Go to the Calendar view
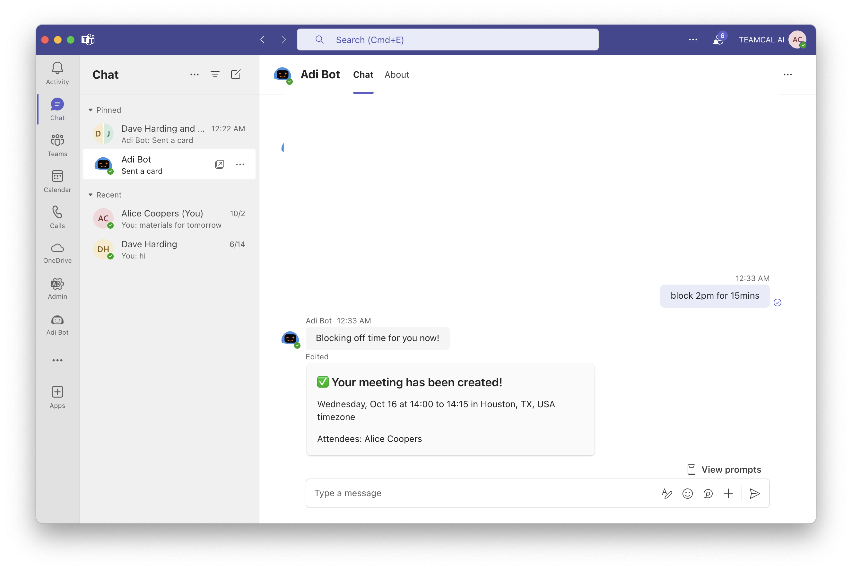Image resolution: width=852 pixels, height=571 pixels. click(57, 181)
